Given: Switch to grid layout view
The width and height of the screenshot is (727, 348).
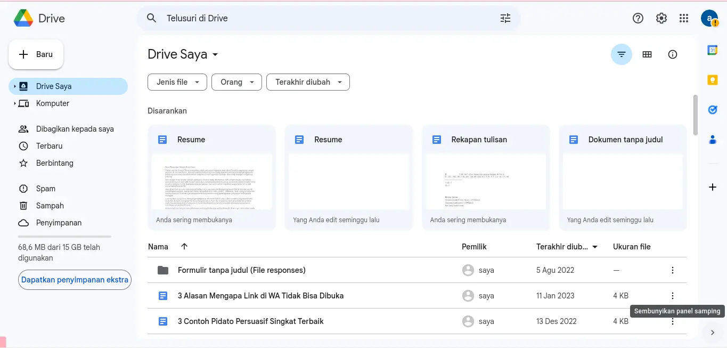Looking at the screenshot, I should [x=647, y=54].
